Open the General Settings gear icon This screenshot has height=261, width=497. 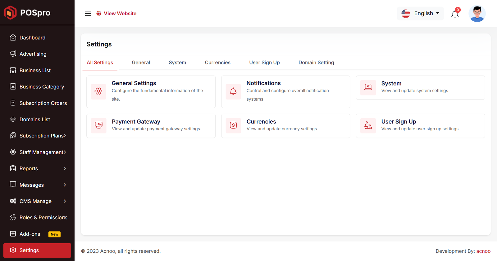pyautogui.click(x=98, y=91)
